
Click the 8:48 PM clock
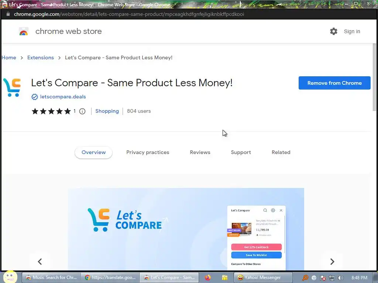click(359, 278)
